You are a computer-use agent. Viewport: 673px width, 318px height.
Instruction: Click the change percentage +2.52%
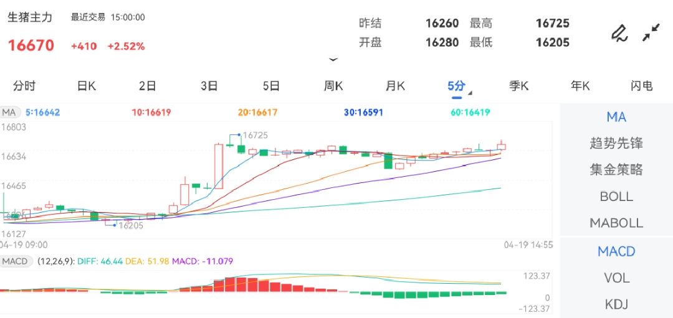pyautogui.click(x=126, y=46)
